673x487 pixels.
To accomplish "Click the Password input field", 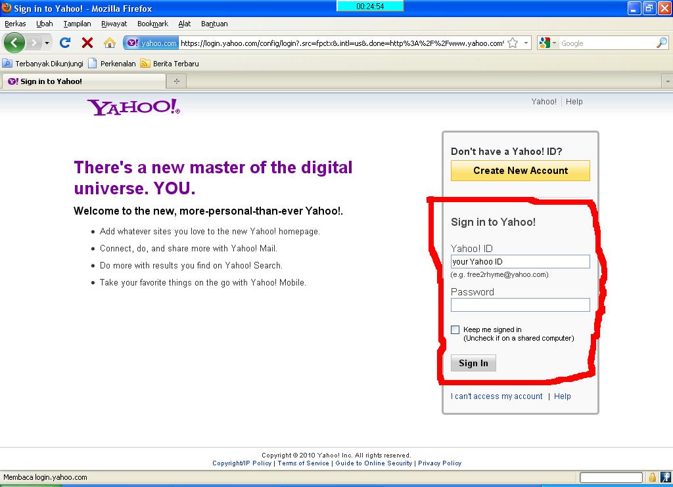I will [x=521, y=305].
